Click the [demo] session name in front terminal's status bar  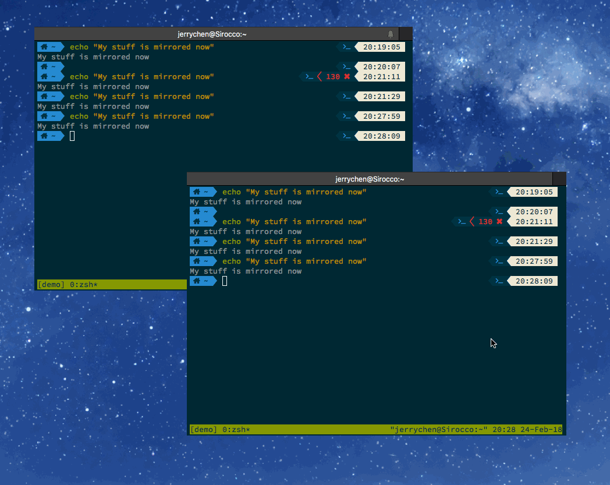(x=203, y=430)
